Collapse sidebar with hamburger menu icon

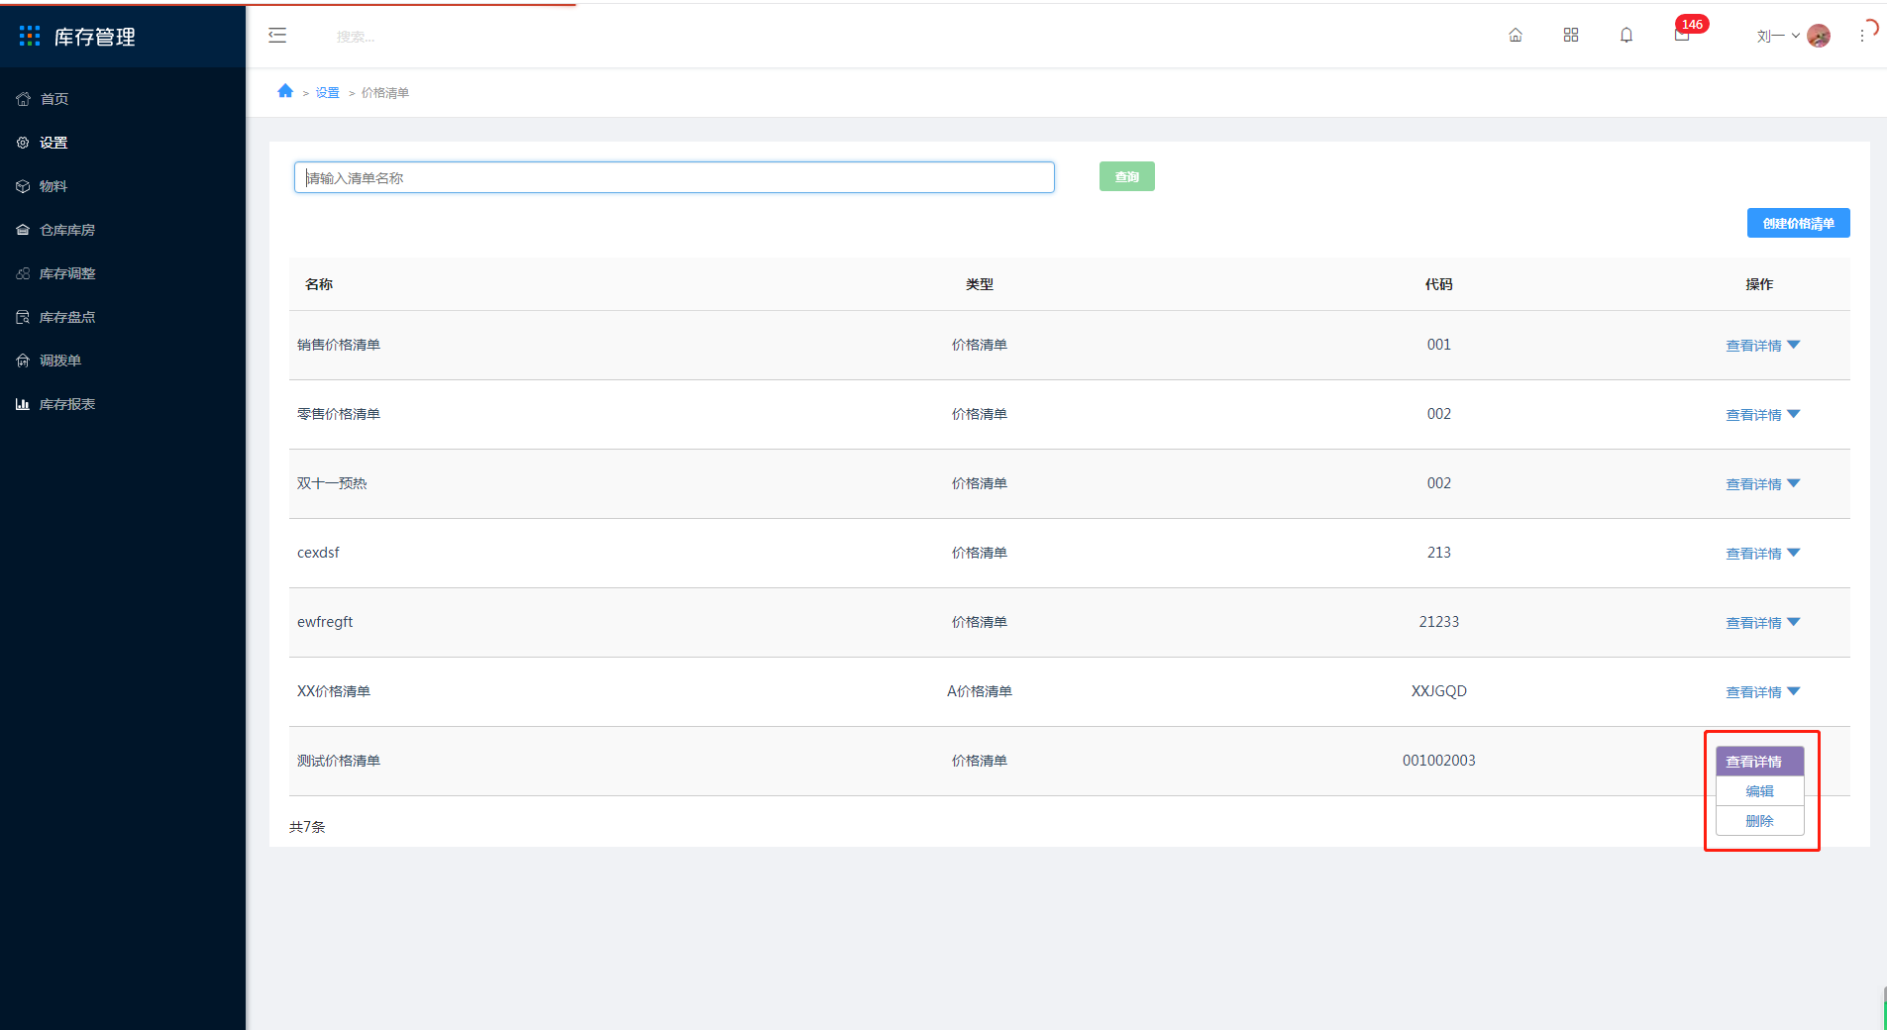tap(277, 36)
